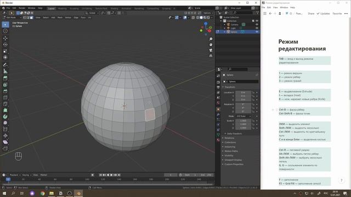351x197 pixels.
Task: Toggle X-ray display in viewport header
Action: click(193, 18)
